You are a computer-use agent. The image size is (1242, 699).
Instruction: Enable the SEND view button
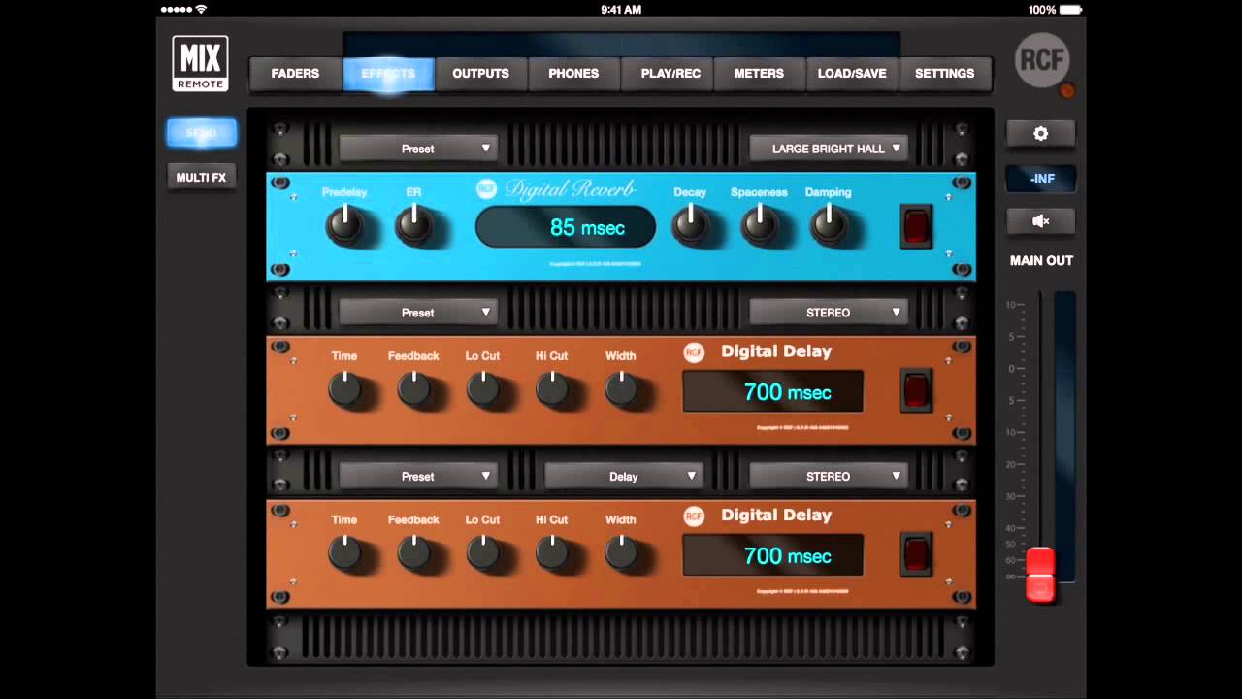pos(201,133)
